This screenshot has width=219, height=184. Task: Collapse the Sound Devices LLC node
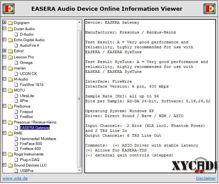(x=5, y=165)
